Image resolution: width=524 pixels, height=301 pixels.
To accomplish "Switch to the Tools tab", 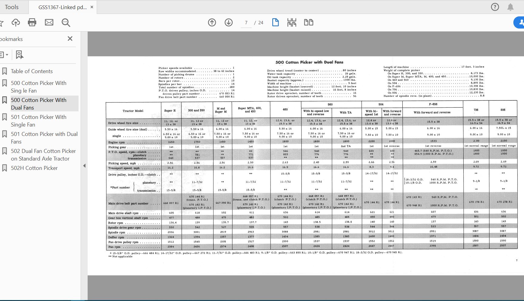I will click(x=12, y=7).
